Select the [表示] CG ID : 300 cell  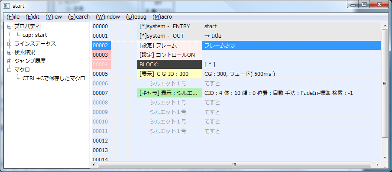pyautogui.click(x=169, y=74)
